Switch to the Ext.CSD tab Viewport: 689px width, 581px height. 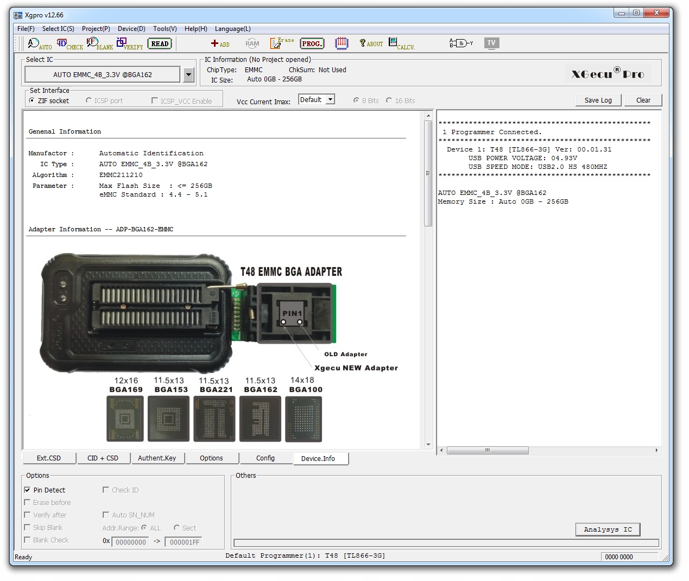[x=49, y=458]
